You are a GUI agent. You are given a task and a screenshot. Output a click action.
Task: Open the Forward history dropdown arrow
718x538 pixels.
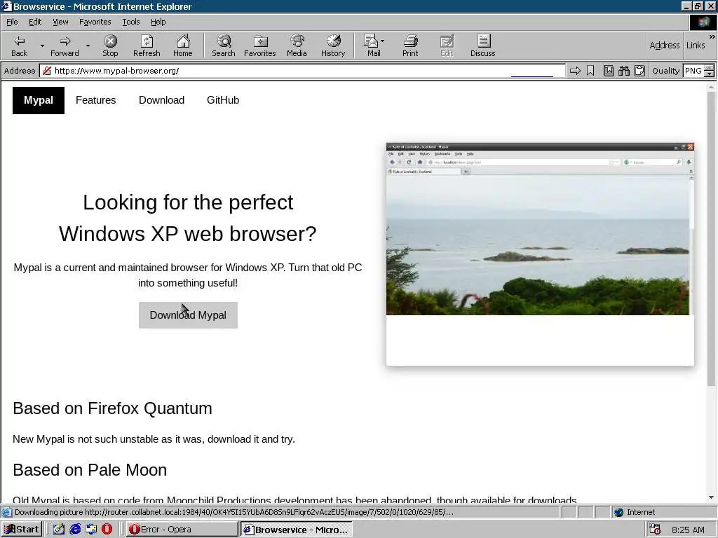[x=88, y=46]
